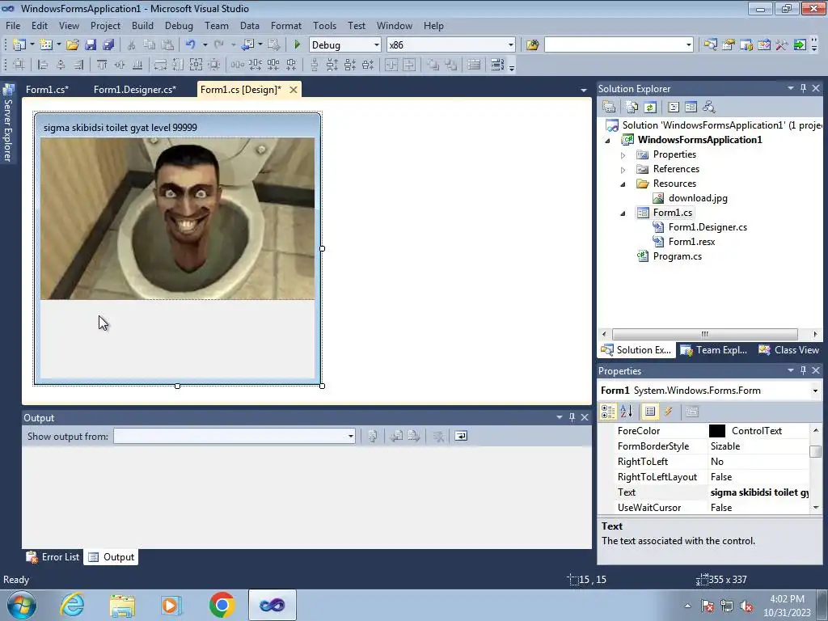This screenshot has height=621, width=828.
Task: Open the Debug menu
Action: pyautogui.click(x=179, y=25)
